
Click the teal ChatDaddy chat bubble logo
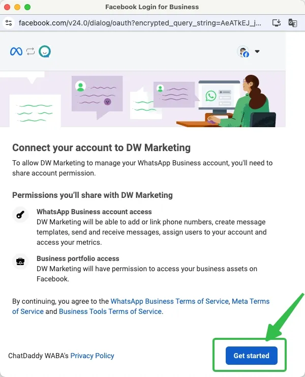45,51
